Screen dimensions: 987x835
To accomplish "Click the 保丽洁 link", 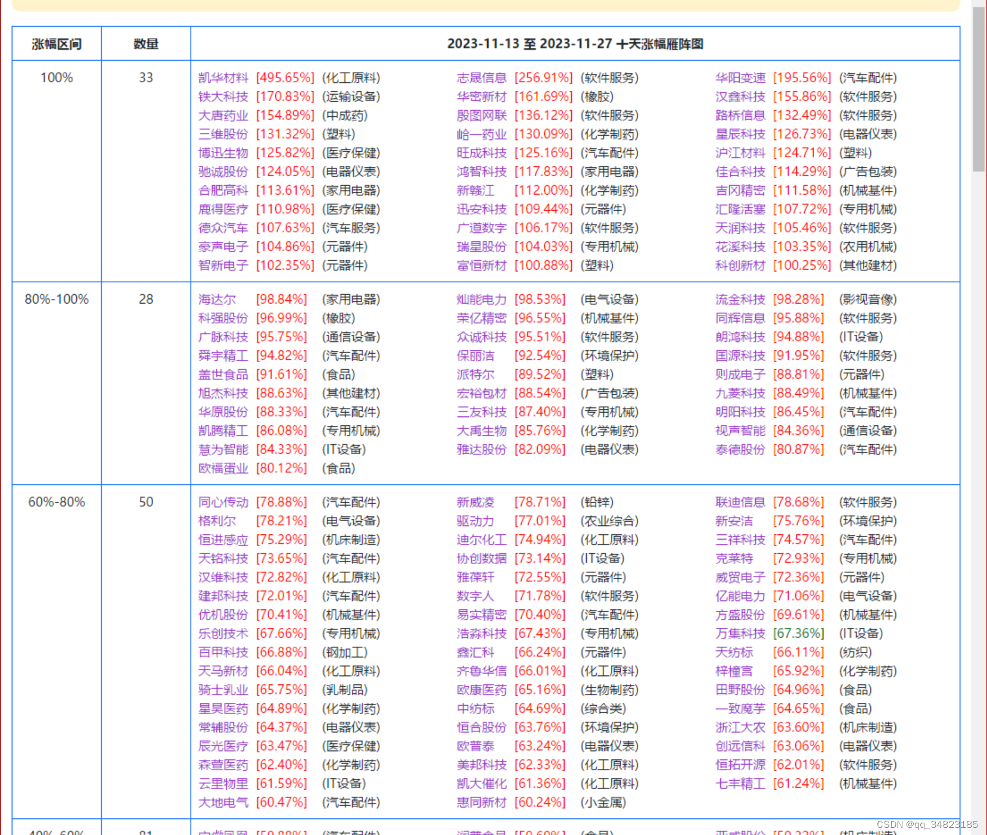I will point(476,356).
